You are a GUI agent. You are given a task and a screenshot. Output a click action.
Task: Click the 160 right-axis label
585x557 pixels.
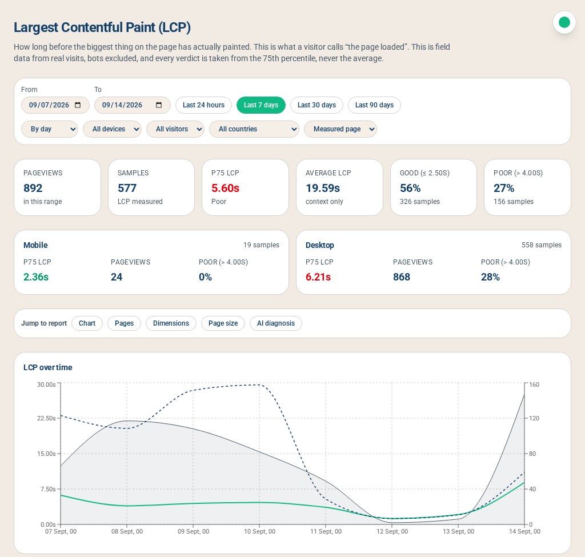point(534,384)
